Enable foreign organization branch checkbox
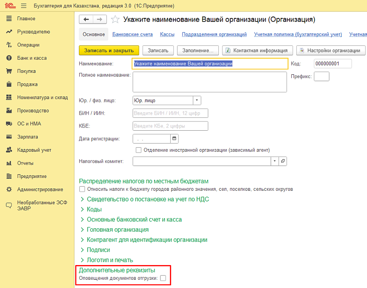 click(139, 150)
